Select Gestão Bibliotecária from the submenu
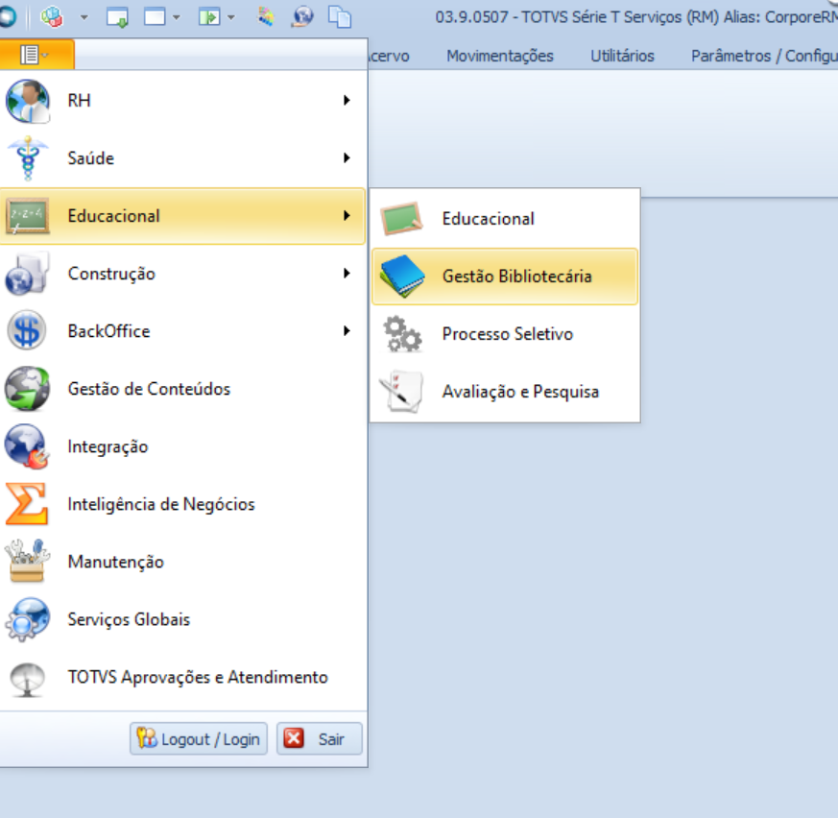 (505, 277)
